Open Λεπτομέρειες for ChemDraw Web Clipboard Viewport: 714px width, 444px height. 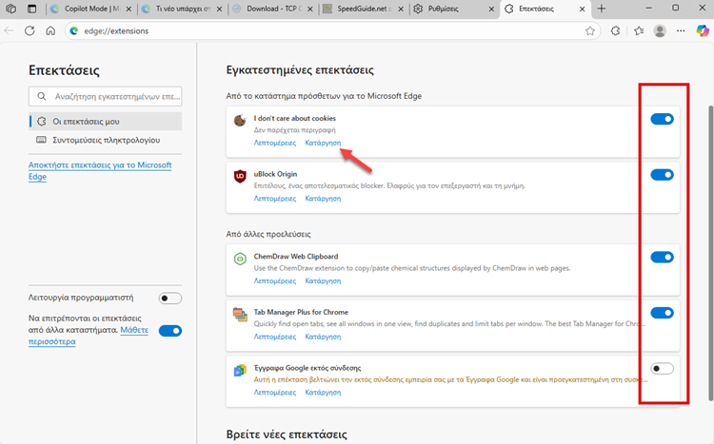[273, 280]
